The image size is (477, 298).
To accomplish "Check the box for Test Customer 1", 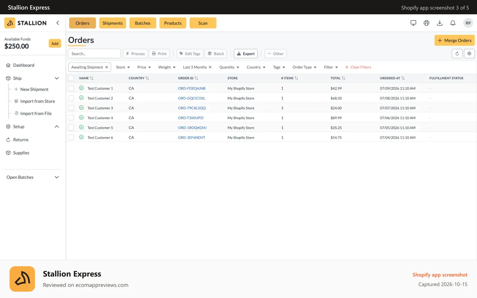I will [71, 88].
